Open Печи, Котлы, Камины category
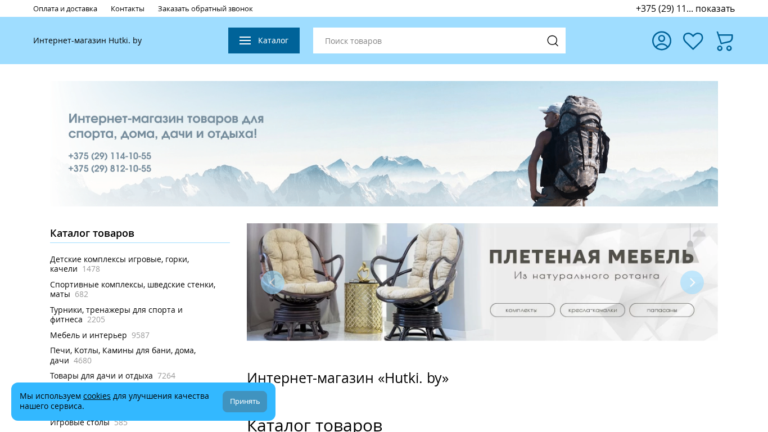The width and height of the screenshot is (768, 432). click(x=123, y=355)
